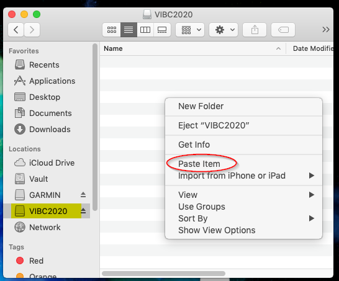
Task: Open the Sort By submenu
Action: pos(243,218)
